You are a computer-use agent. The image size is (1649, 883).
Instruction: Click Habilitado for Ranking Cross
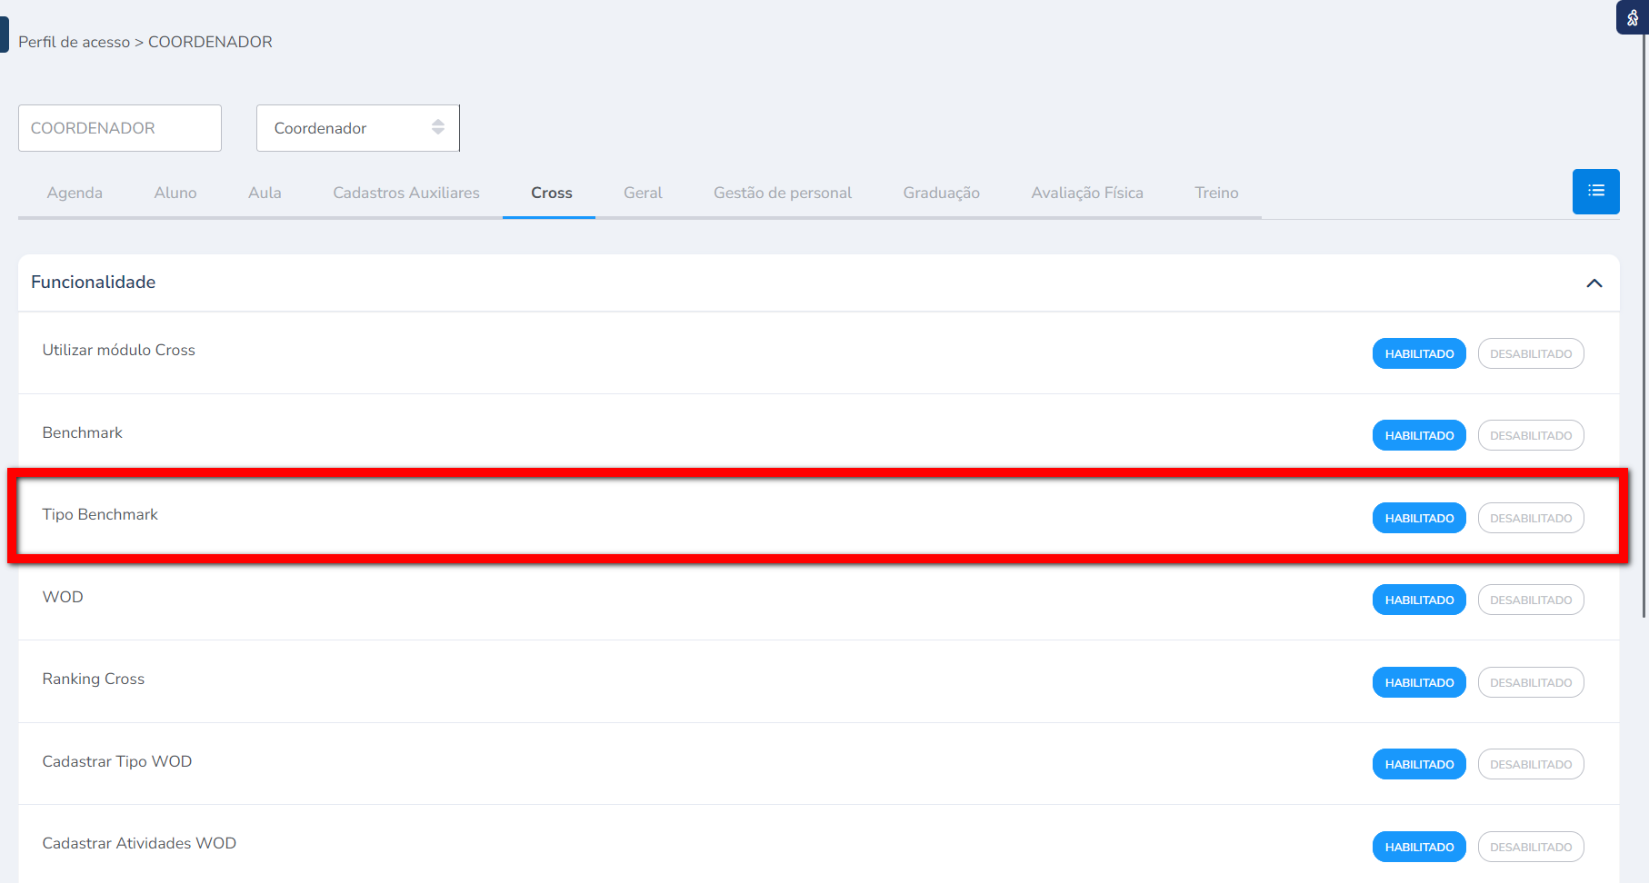click(x=1418, y=682)
